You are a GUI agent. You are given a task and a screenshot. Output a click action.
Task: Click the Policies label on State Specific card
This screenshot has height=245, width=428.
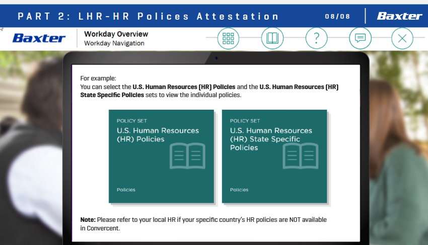tap(239, 190)
